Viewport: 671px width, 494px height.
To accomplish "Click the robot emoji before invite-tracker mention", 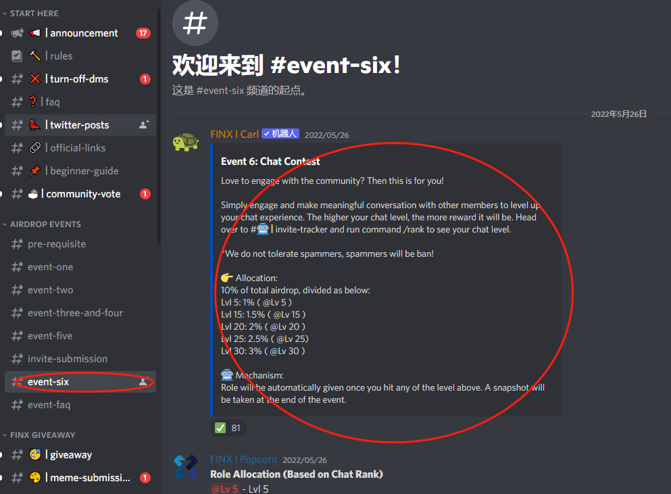I will (x=263, y=230).
